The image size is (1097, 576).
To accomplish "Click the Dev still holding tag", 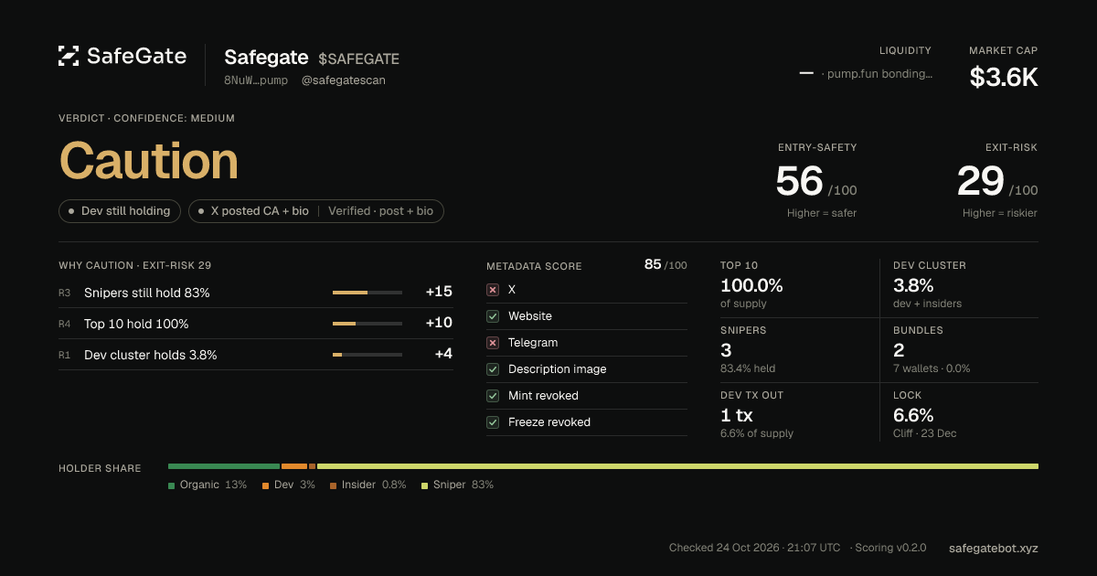I will point(120,211).
